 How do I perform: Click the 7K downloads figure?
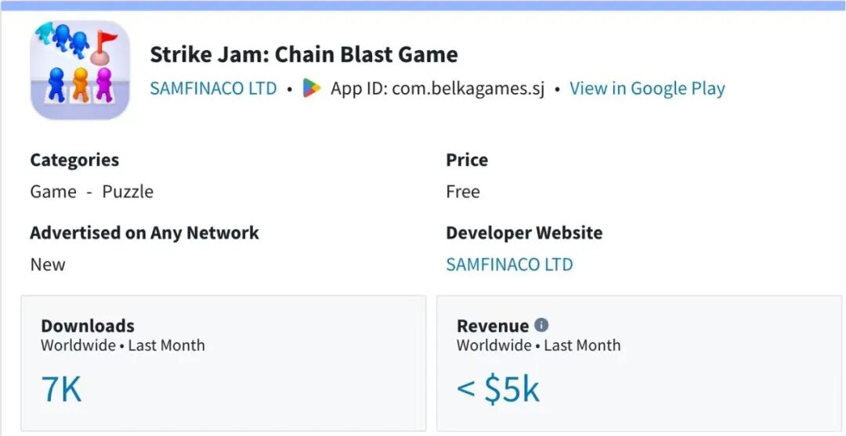point(61,389)
